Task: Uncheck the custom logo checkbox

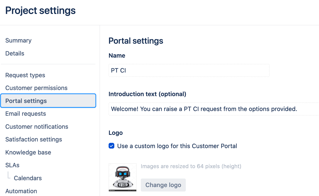Action: pyautogui.click(x=111, y=146)
